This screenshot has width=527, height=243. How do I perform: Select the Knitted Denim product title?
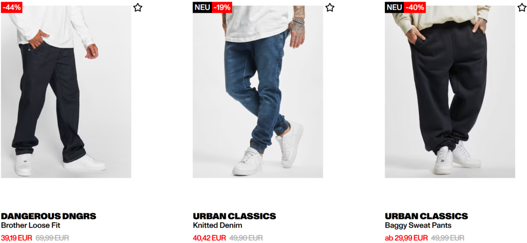click(x=218, y=226)
